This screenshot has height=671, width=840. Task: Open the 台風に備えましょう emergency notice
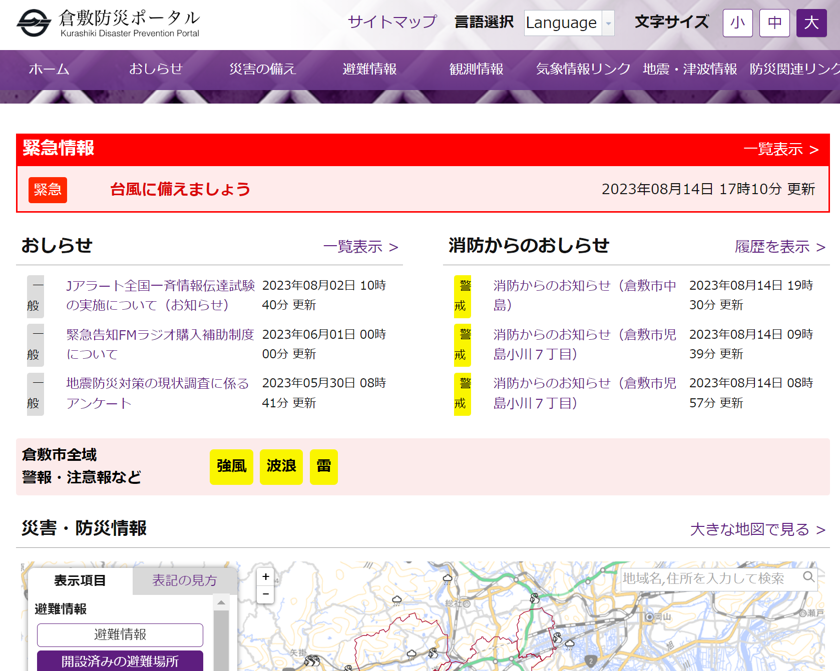coord(180,190)
